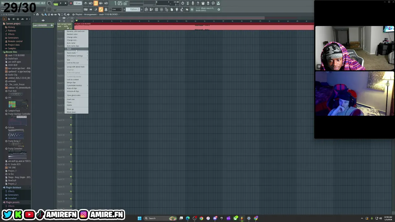Open the Mixer view icon
The width and height of the screenshot is (395, 222).
pos(161,10)
